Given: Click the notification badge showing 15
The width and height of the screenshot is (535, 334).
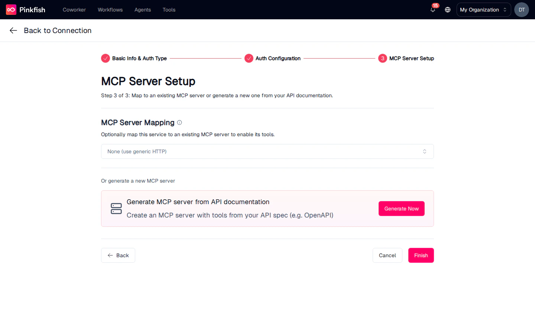Looking at the screenshot, I should pyautogui.click(x=435, y=6).
